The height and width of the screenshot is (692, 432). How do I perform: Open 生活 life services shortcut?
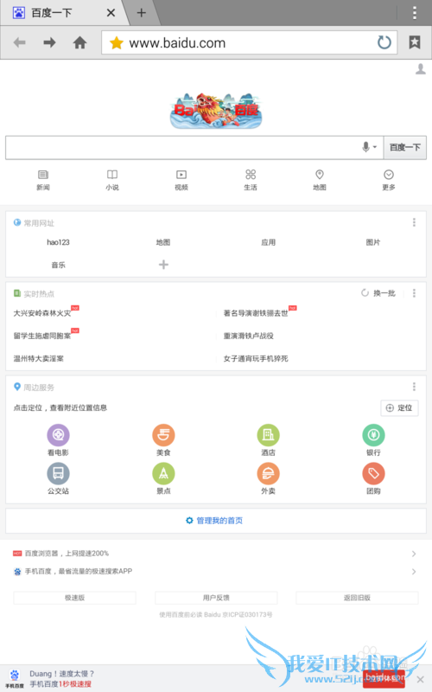pyautogui.click(x=251, y=180)
